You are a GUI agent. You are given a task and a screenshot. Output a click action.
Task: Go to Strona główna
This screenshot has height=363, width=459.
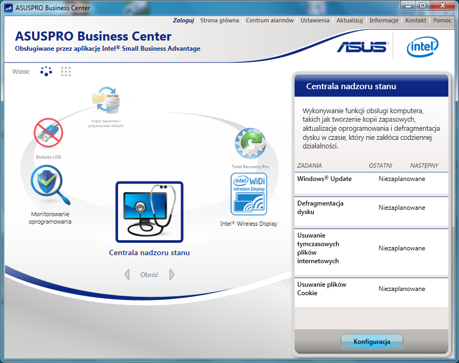(x=219, y=20)
